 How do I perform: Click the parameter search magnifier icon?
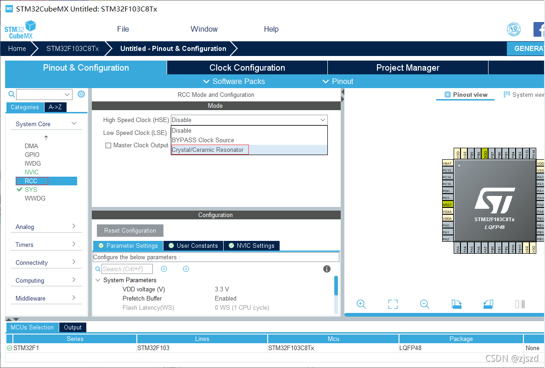click(98, 269)
